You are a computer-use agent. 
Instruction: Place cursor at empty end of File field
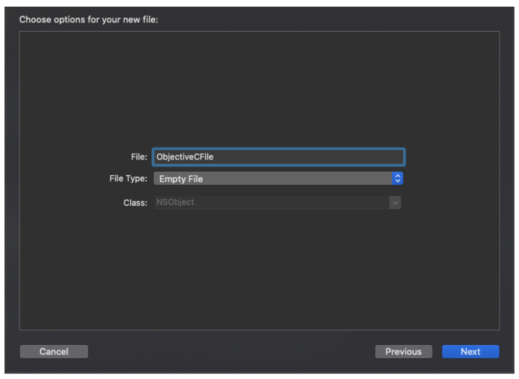308,157
